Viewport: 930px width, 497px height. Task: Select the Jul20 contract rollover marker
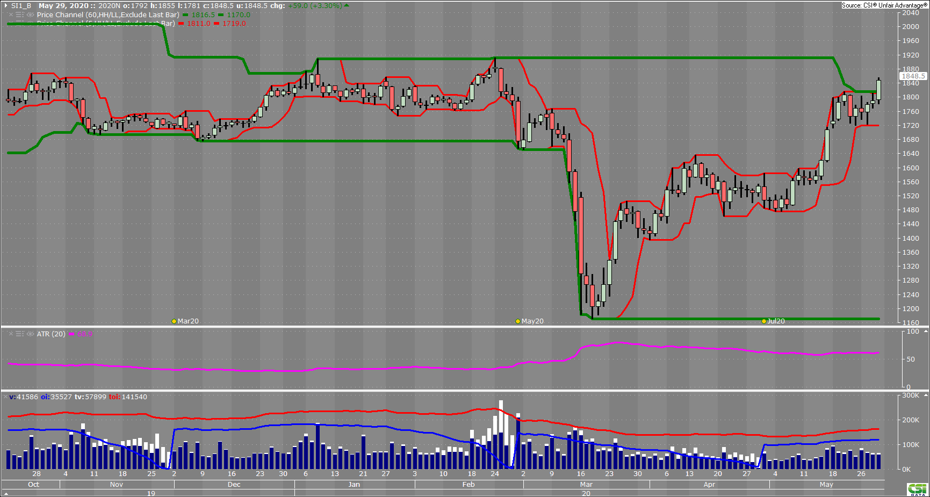coord(764,321)
